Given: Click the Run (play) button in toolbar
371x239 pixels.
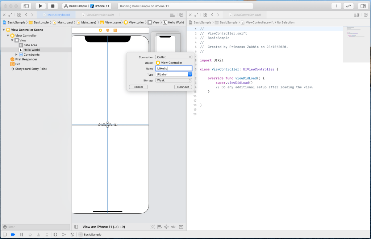Looking at the screenshot, I should [x=41, y=6].
